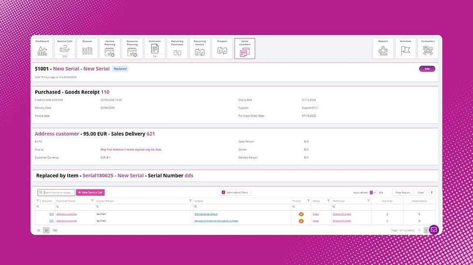Viewport: 473px width, 265px height.
Task: Click the expiry date 31/12/2026 value
Action: click(309, 100)
